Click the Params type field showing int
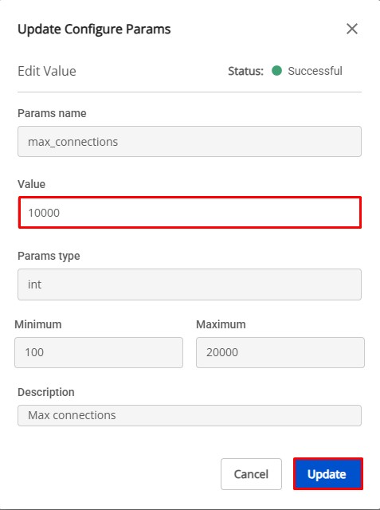Screen dimensions: 380x510 coord(190,284)
